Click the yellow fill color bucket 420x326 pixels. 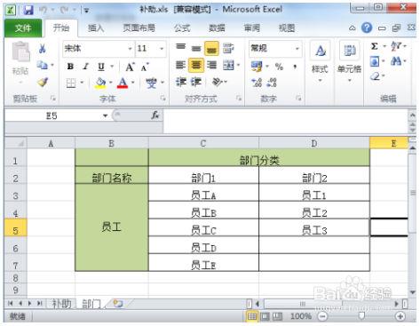coord(100,83)
